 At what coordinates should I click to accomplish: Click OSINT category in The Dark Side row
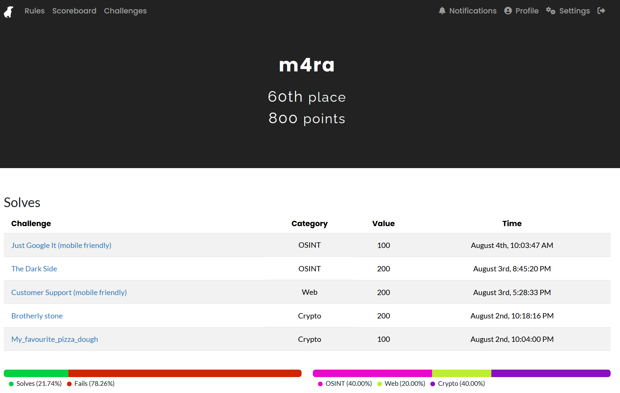(309, 269)
